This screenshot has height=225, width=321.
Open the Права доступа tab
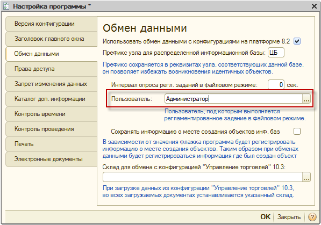pyautogui.click(x=51, y=69)
